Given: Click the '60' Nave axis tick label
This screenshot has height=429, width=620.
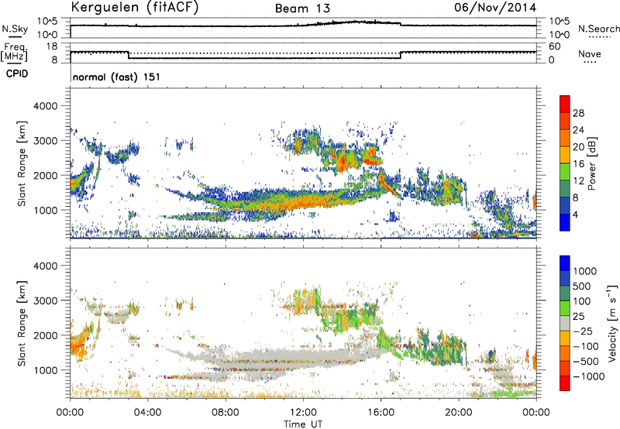Looking at the screenshot, I should pos(554,46).
